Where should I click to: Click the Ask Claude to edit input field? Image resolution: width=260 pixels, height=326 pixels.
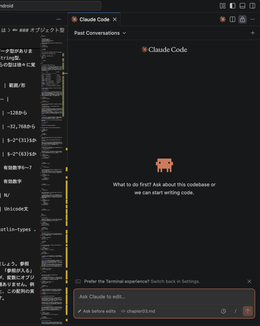tap(164, 297)
